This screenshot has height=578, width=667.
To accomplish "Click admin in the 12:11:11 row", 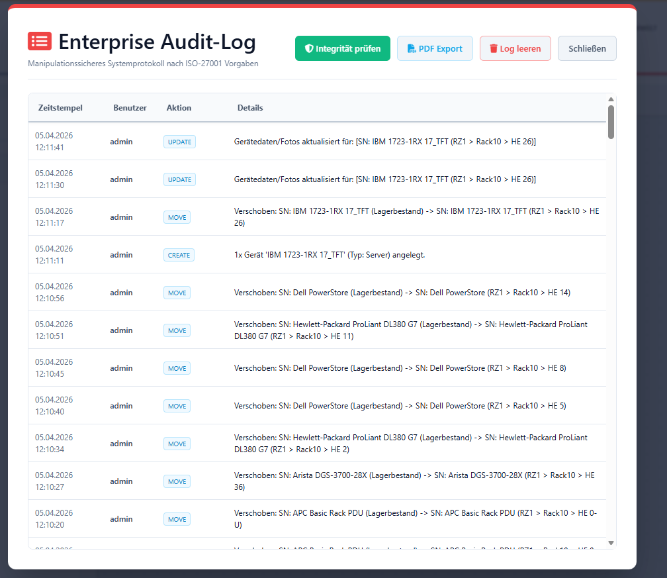I will pyautogui.click(x=121, y=255).
